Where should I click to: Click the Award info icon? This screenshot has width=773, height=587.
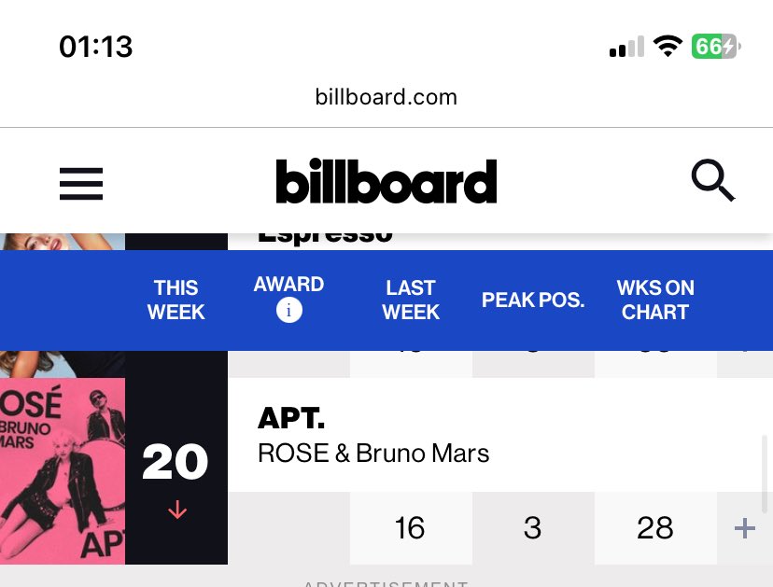pos(288,311)
